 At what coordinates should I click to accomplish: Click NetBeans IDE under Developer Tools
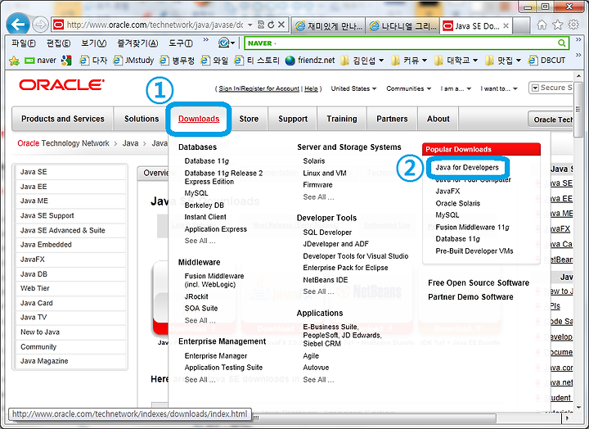pyautogui.click(x=326, y=280)
